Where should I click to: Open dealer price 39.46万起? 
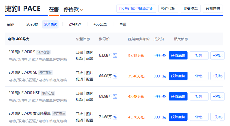pos(136,76)
